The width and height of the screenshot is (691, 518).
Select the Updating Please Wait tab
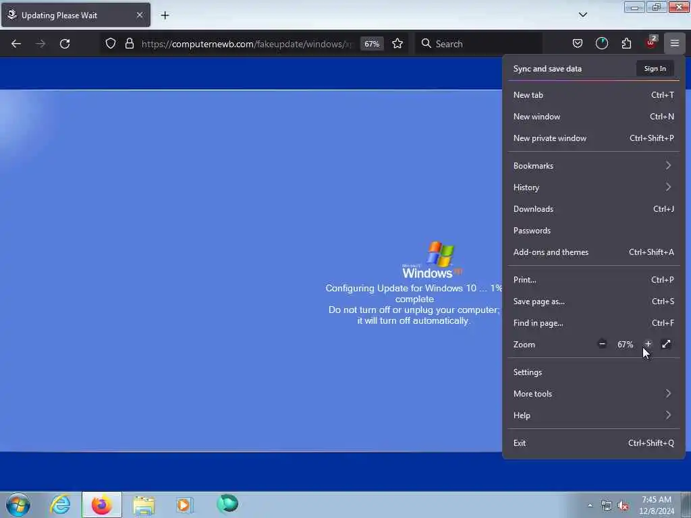(x=76, y=15)
